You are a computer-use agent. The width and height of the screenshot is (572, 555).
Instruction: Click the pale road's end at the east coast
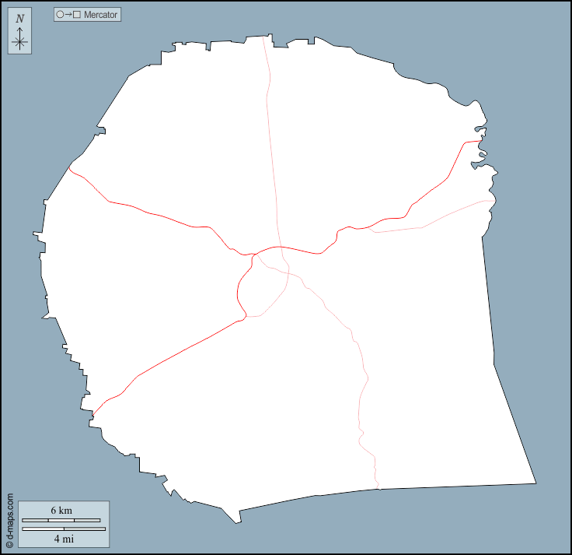494,201
